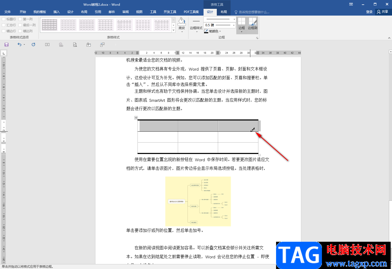Click the 共享 share person icon
392x269 pixels.
[379, 12]
